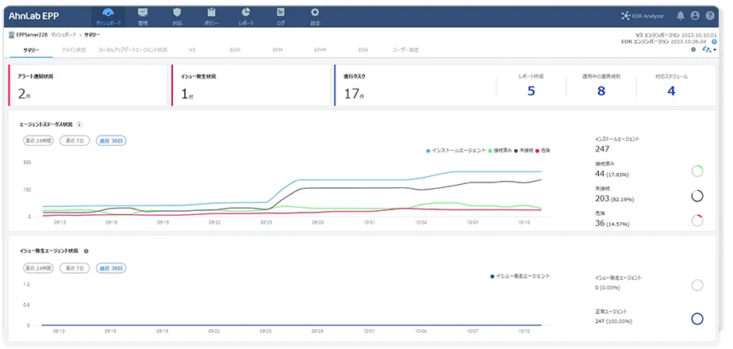
Task: Select 直近 7日 in agent status chart
Action: point(75,140)
